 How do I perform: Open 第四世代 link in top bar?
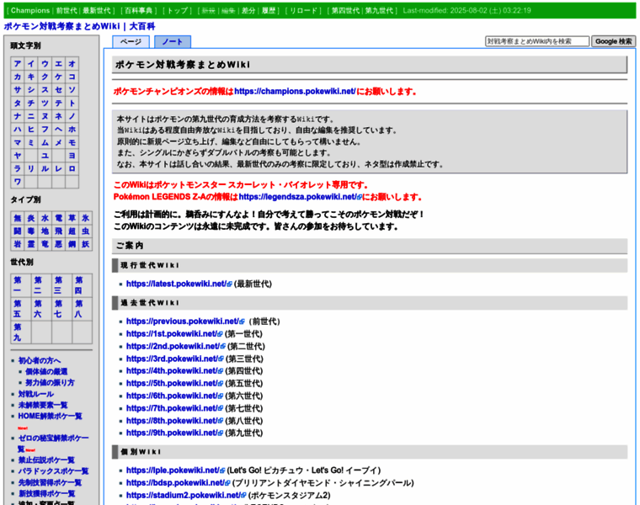tap(345, 11)
